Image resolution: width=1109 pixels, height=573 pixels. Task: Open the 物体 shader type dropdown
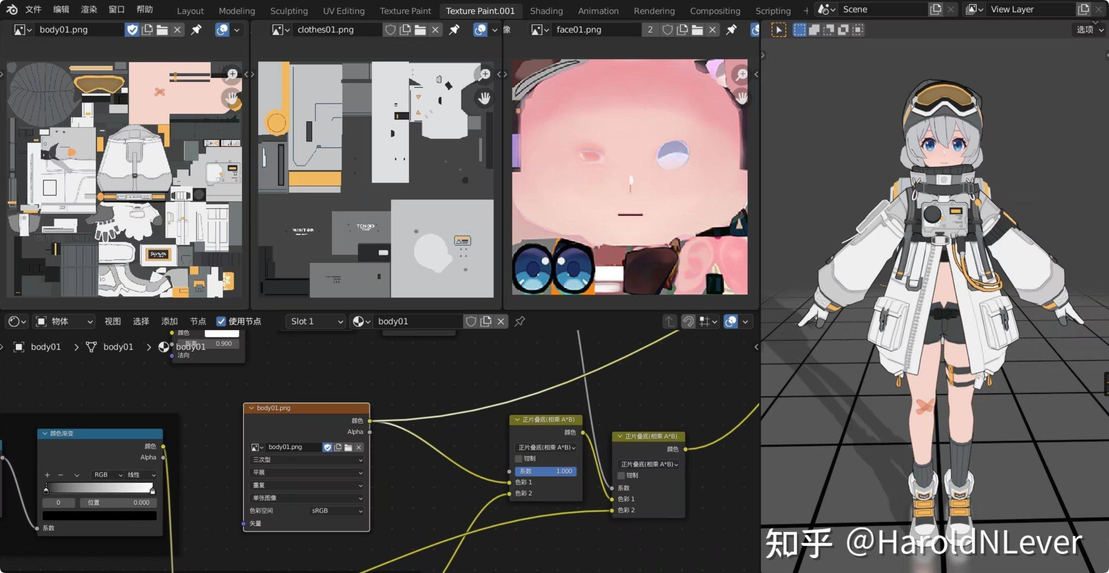[x=64, y=322]
